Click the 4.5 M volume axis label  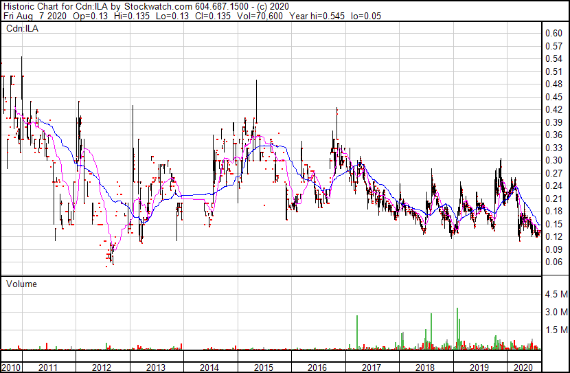tap(555, 295)
